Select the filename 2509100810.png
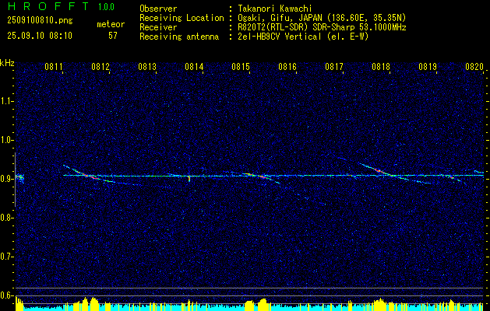Viewport: 490px width, 311px height. (x=40, y=20)
